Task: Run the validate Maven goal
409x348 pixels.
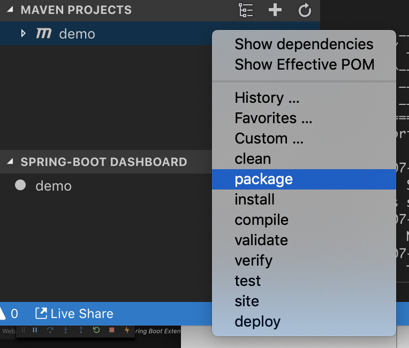Action: click(x=304, y=240)
